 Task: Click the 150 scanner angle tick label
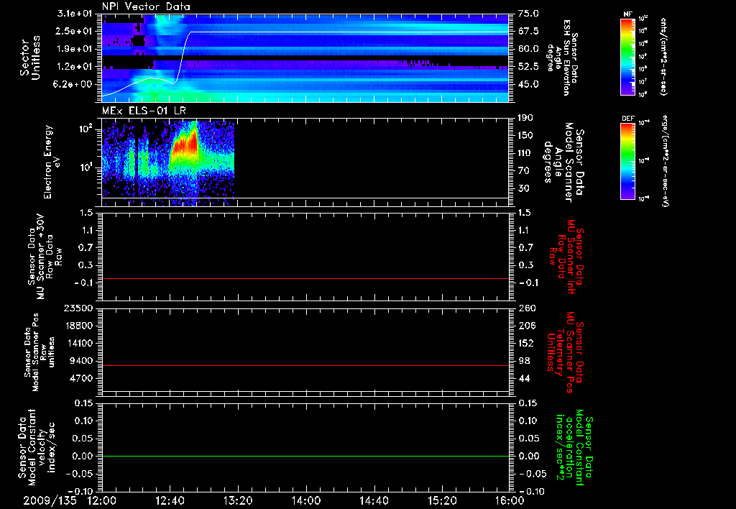pos(525,135)
